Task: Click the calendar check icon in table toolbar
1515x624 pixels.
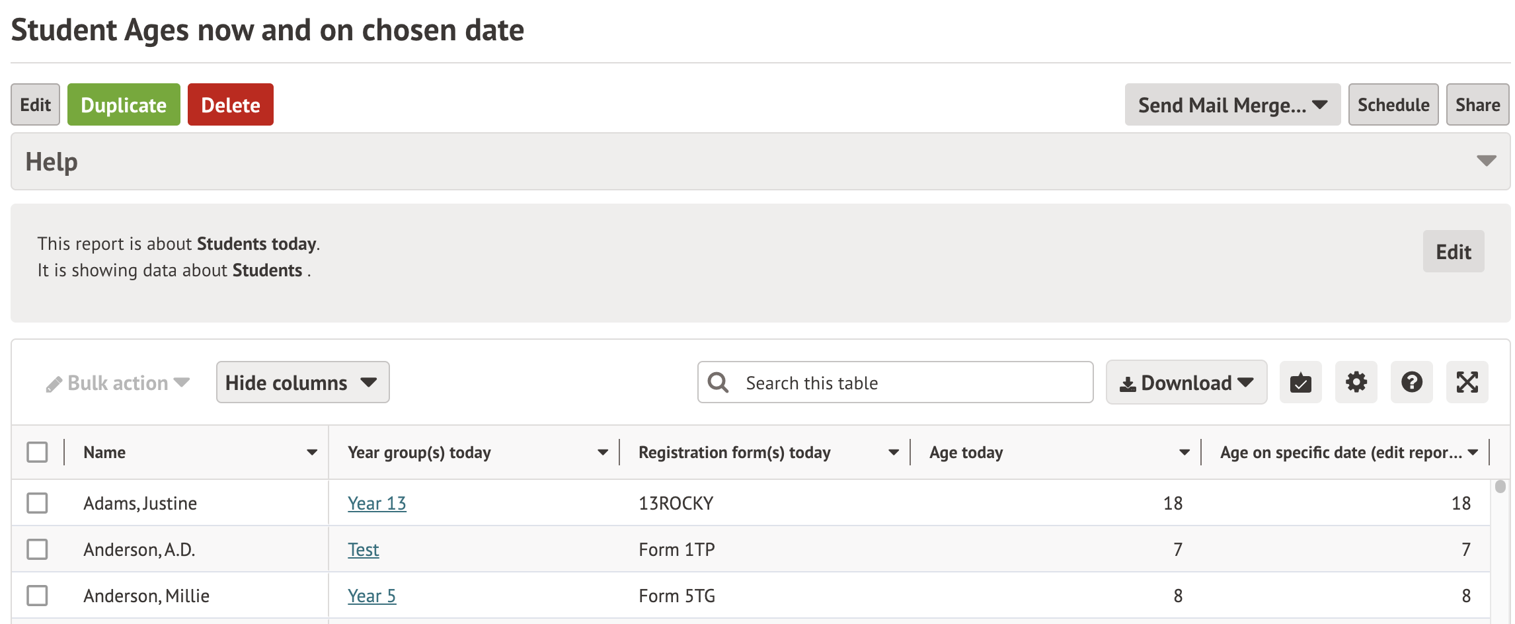Action: pyautogui.click(x=1300, y=383)
